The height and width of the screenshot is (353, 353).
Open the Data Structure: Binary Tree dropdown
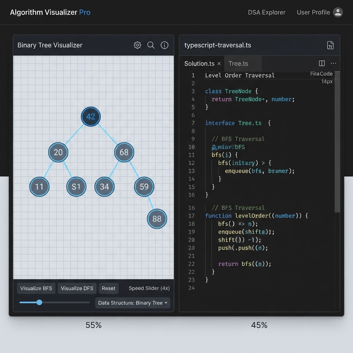pos(132,303)
